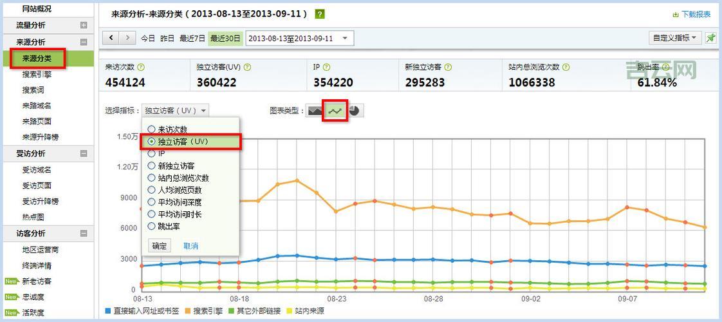Open 搜索引擎 in the sidebar
This screenshot has width=722, height=322.
[x=37, y=74]
